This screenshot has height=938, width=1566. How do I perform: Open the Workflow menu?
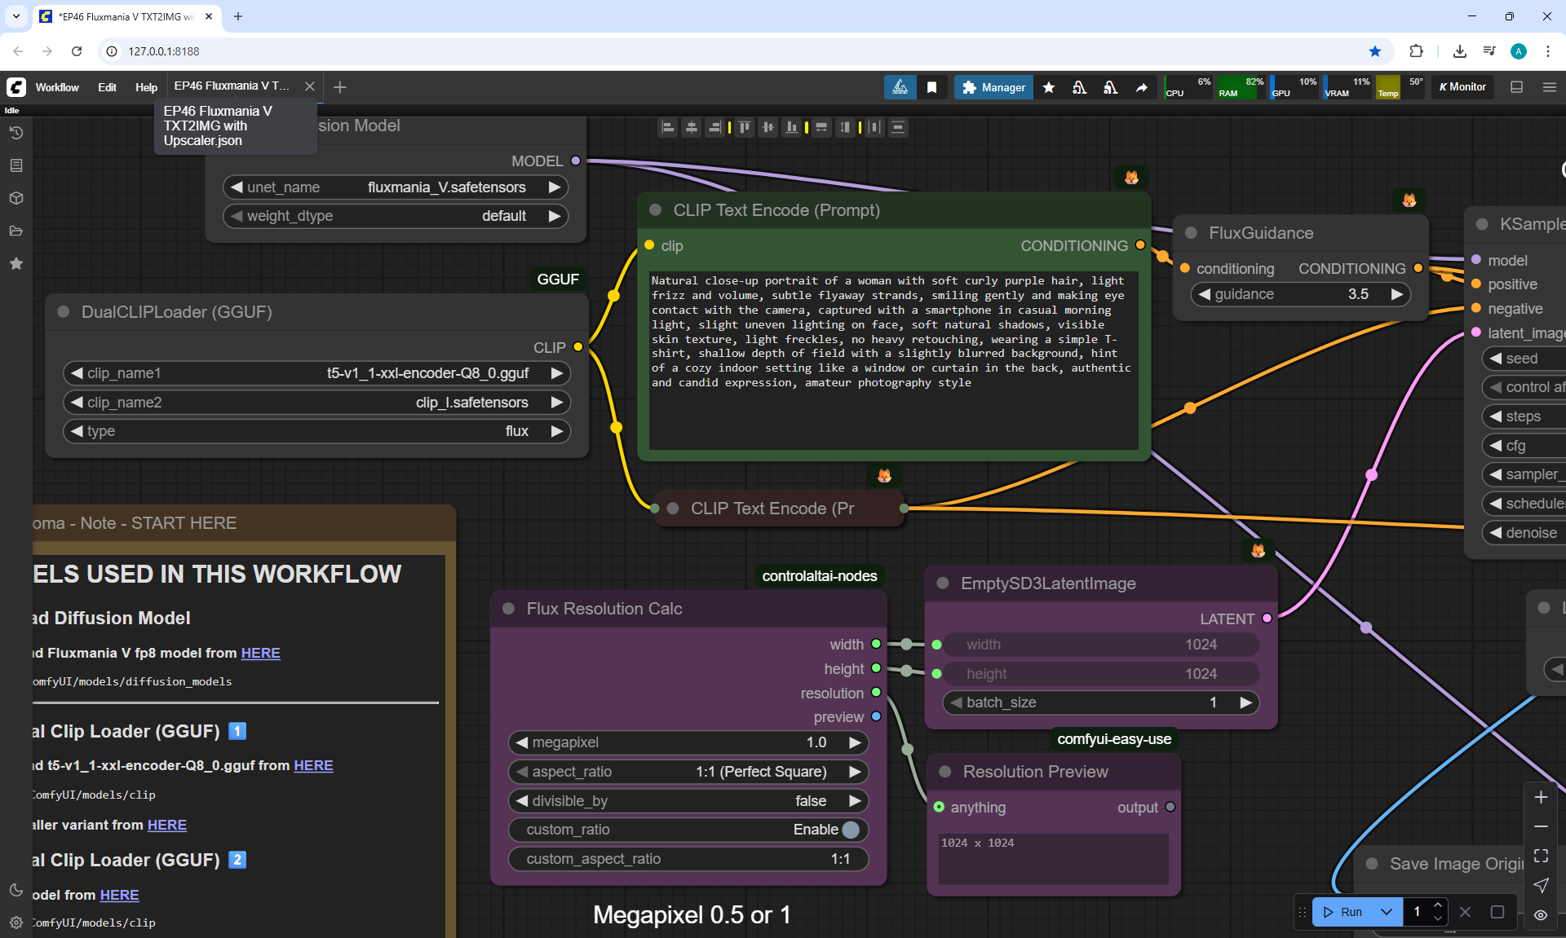point(57,87)
